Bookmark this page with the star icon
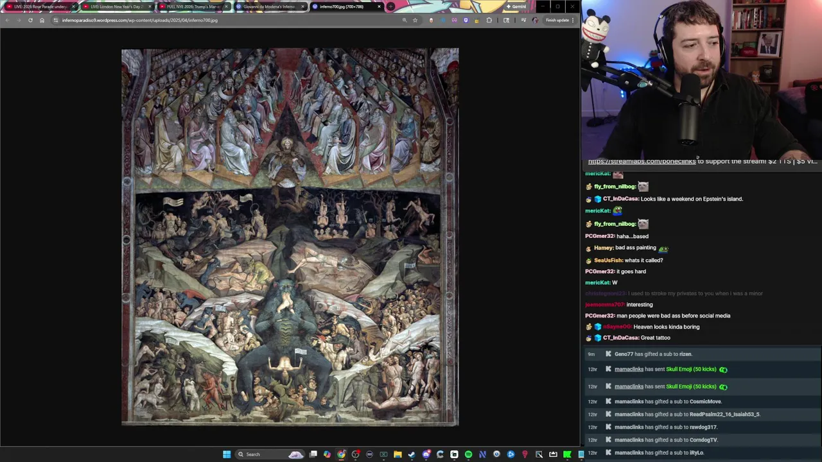 415,20
